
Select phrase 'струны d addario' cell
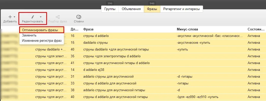96,36
